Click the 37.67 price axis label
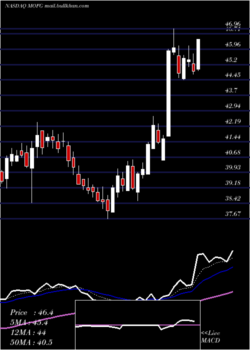Screen dimensions: 250x350 (x=233, y=214)
